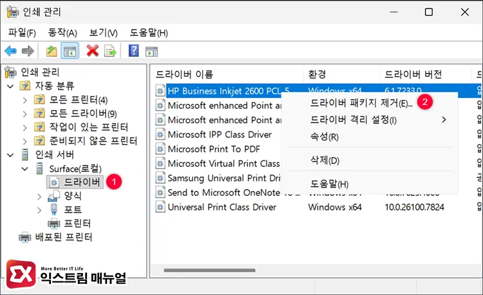Select the 포트 tree item
Image resolution: width=483 pixels, height=295 pixels.
[x=73, y=210]
